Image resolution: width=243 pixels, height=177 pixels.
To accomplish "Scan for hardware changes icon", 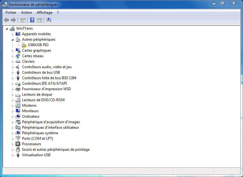I will pyautogui.click(x=49, y=20).
